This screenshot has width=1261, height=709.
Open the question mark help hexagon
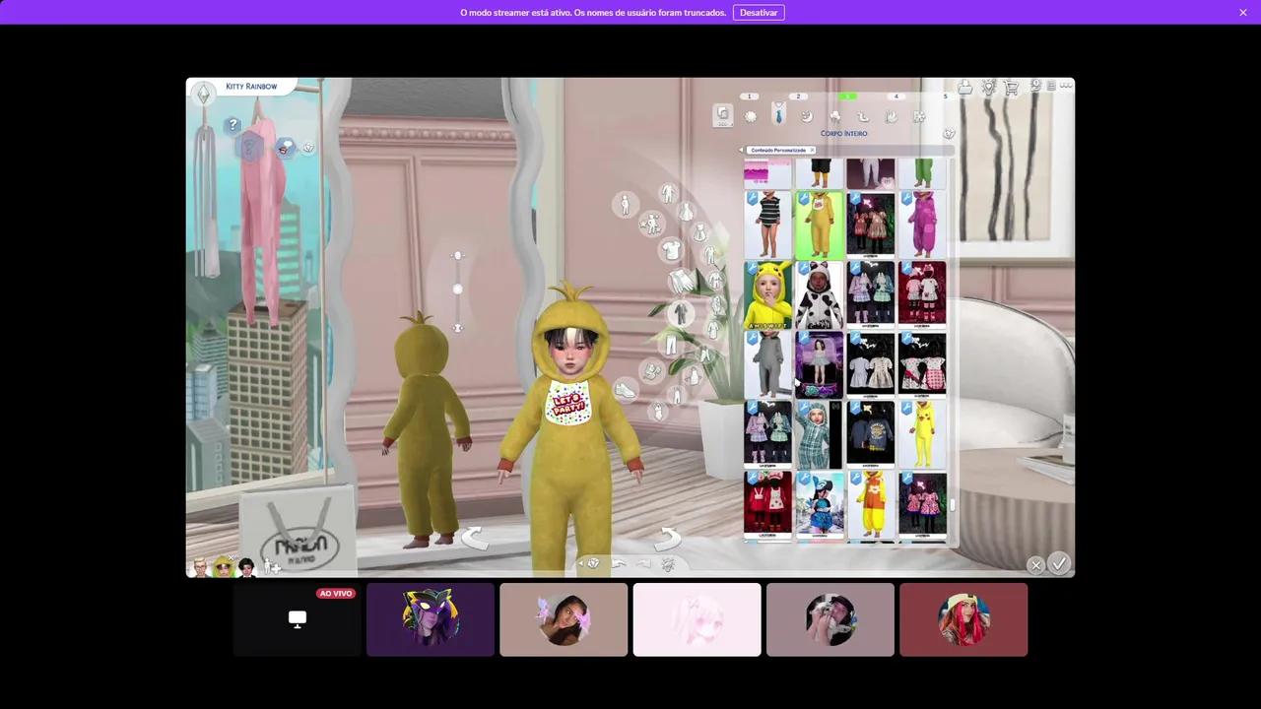point(232,125)
